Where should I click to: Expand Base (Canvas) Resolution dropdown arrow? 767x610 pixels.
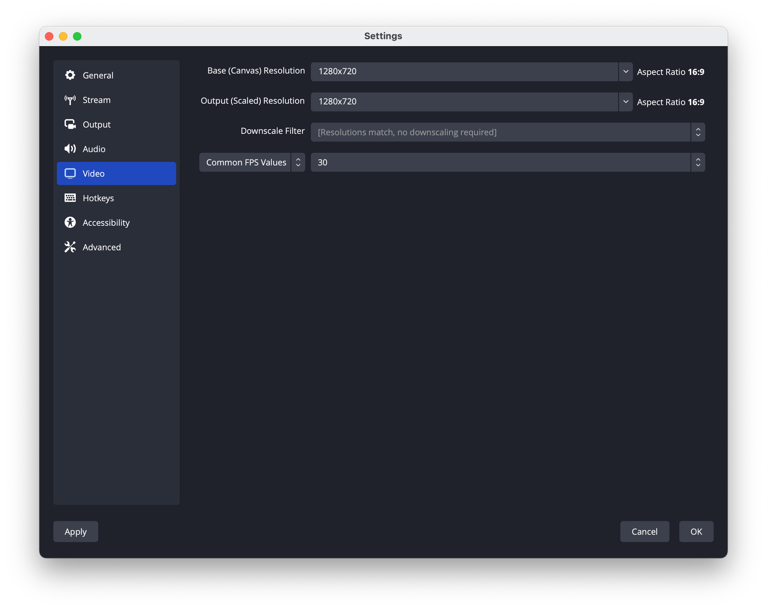pyautogui.click(x=625, y=71)
